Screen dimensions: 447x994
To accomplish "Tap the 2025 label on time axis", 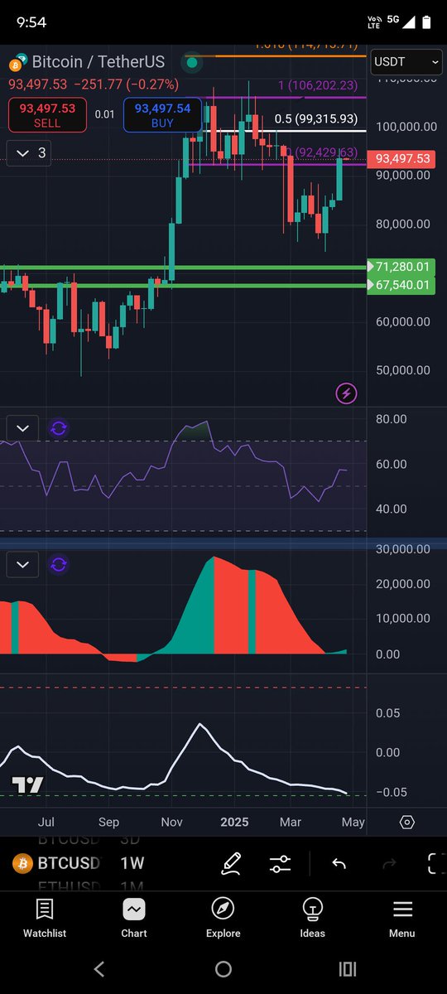I will pyautogui.click(x=233, y=823).
